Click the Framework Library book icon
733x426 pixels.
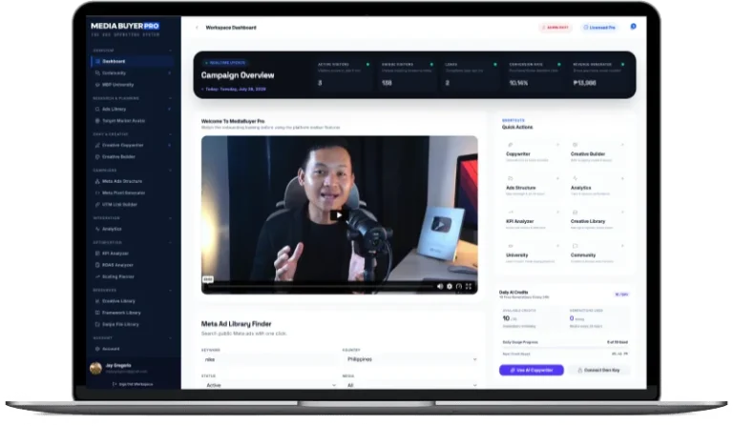point(97,313)
